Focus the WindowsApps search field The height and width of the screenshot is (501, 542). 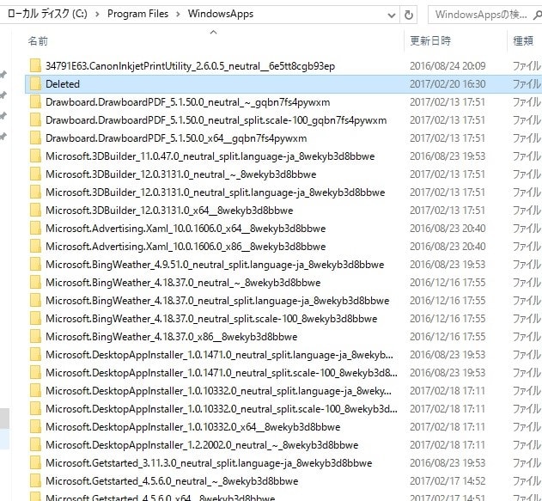(x=484, y=15)
